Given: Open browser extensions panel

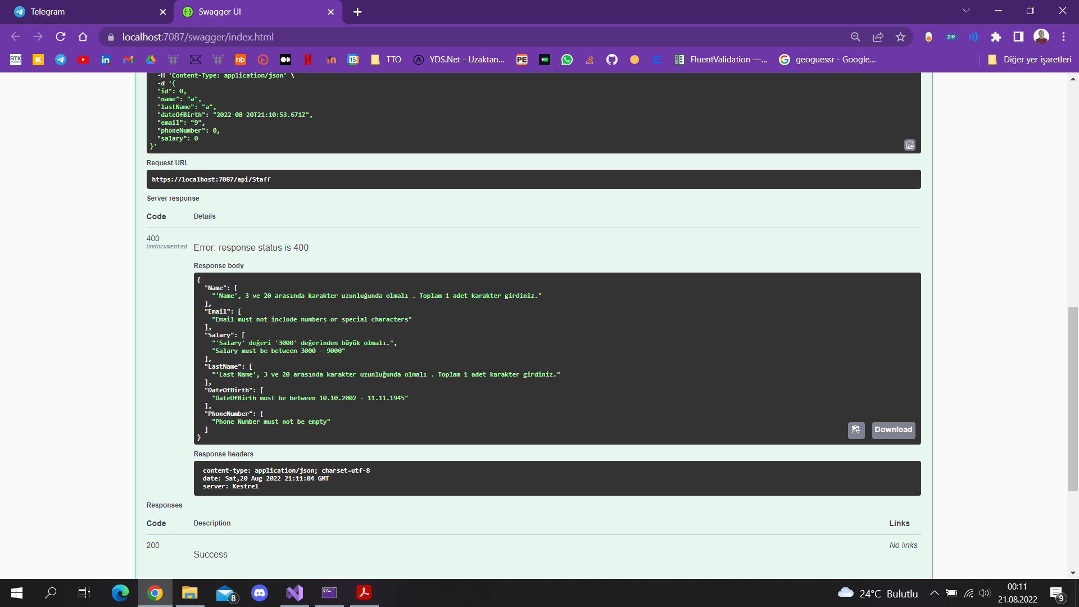Looking at the screenshot, I should tap(996, 37).
